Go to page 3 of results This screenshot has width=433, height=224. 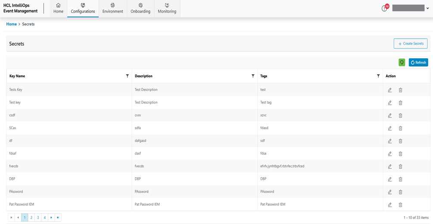pos(38,218)
